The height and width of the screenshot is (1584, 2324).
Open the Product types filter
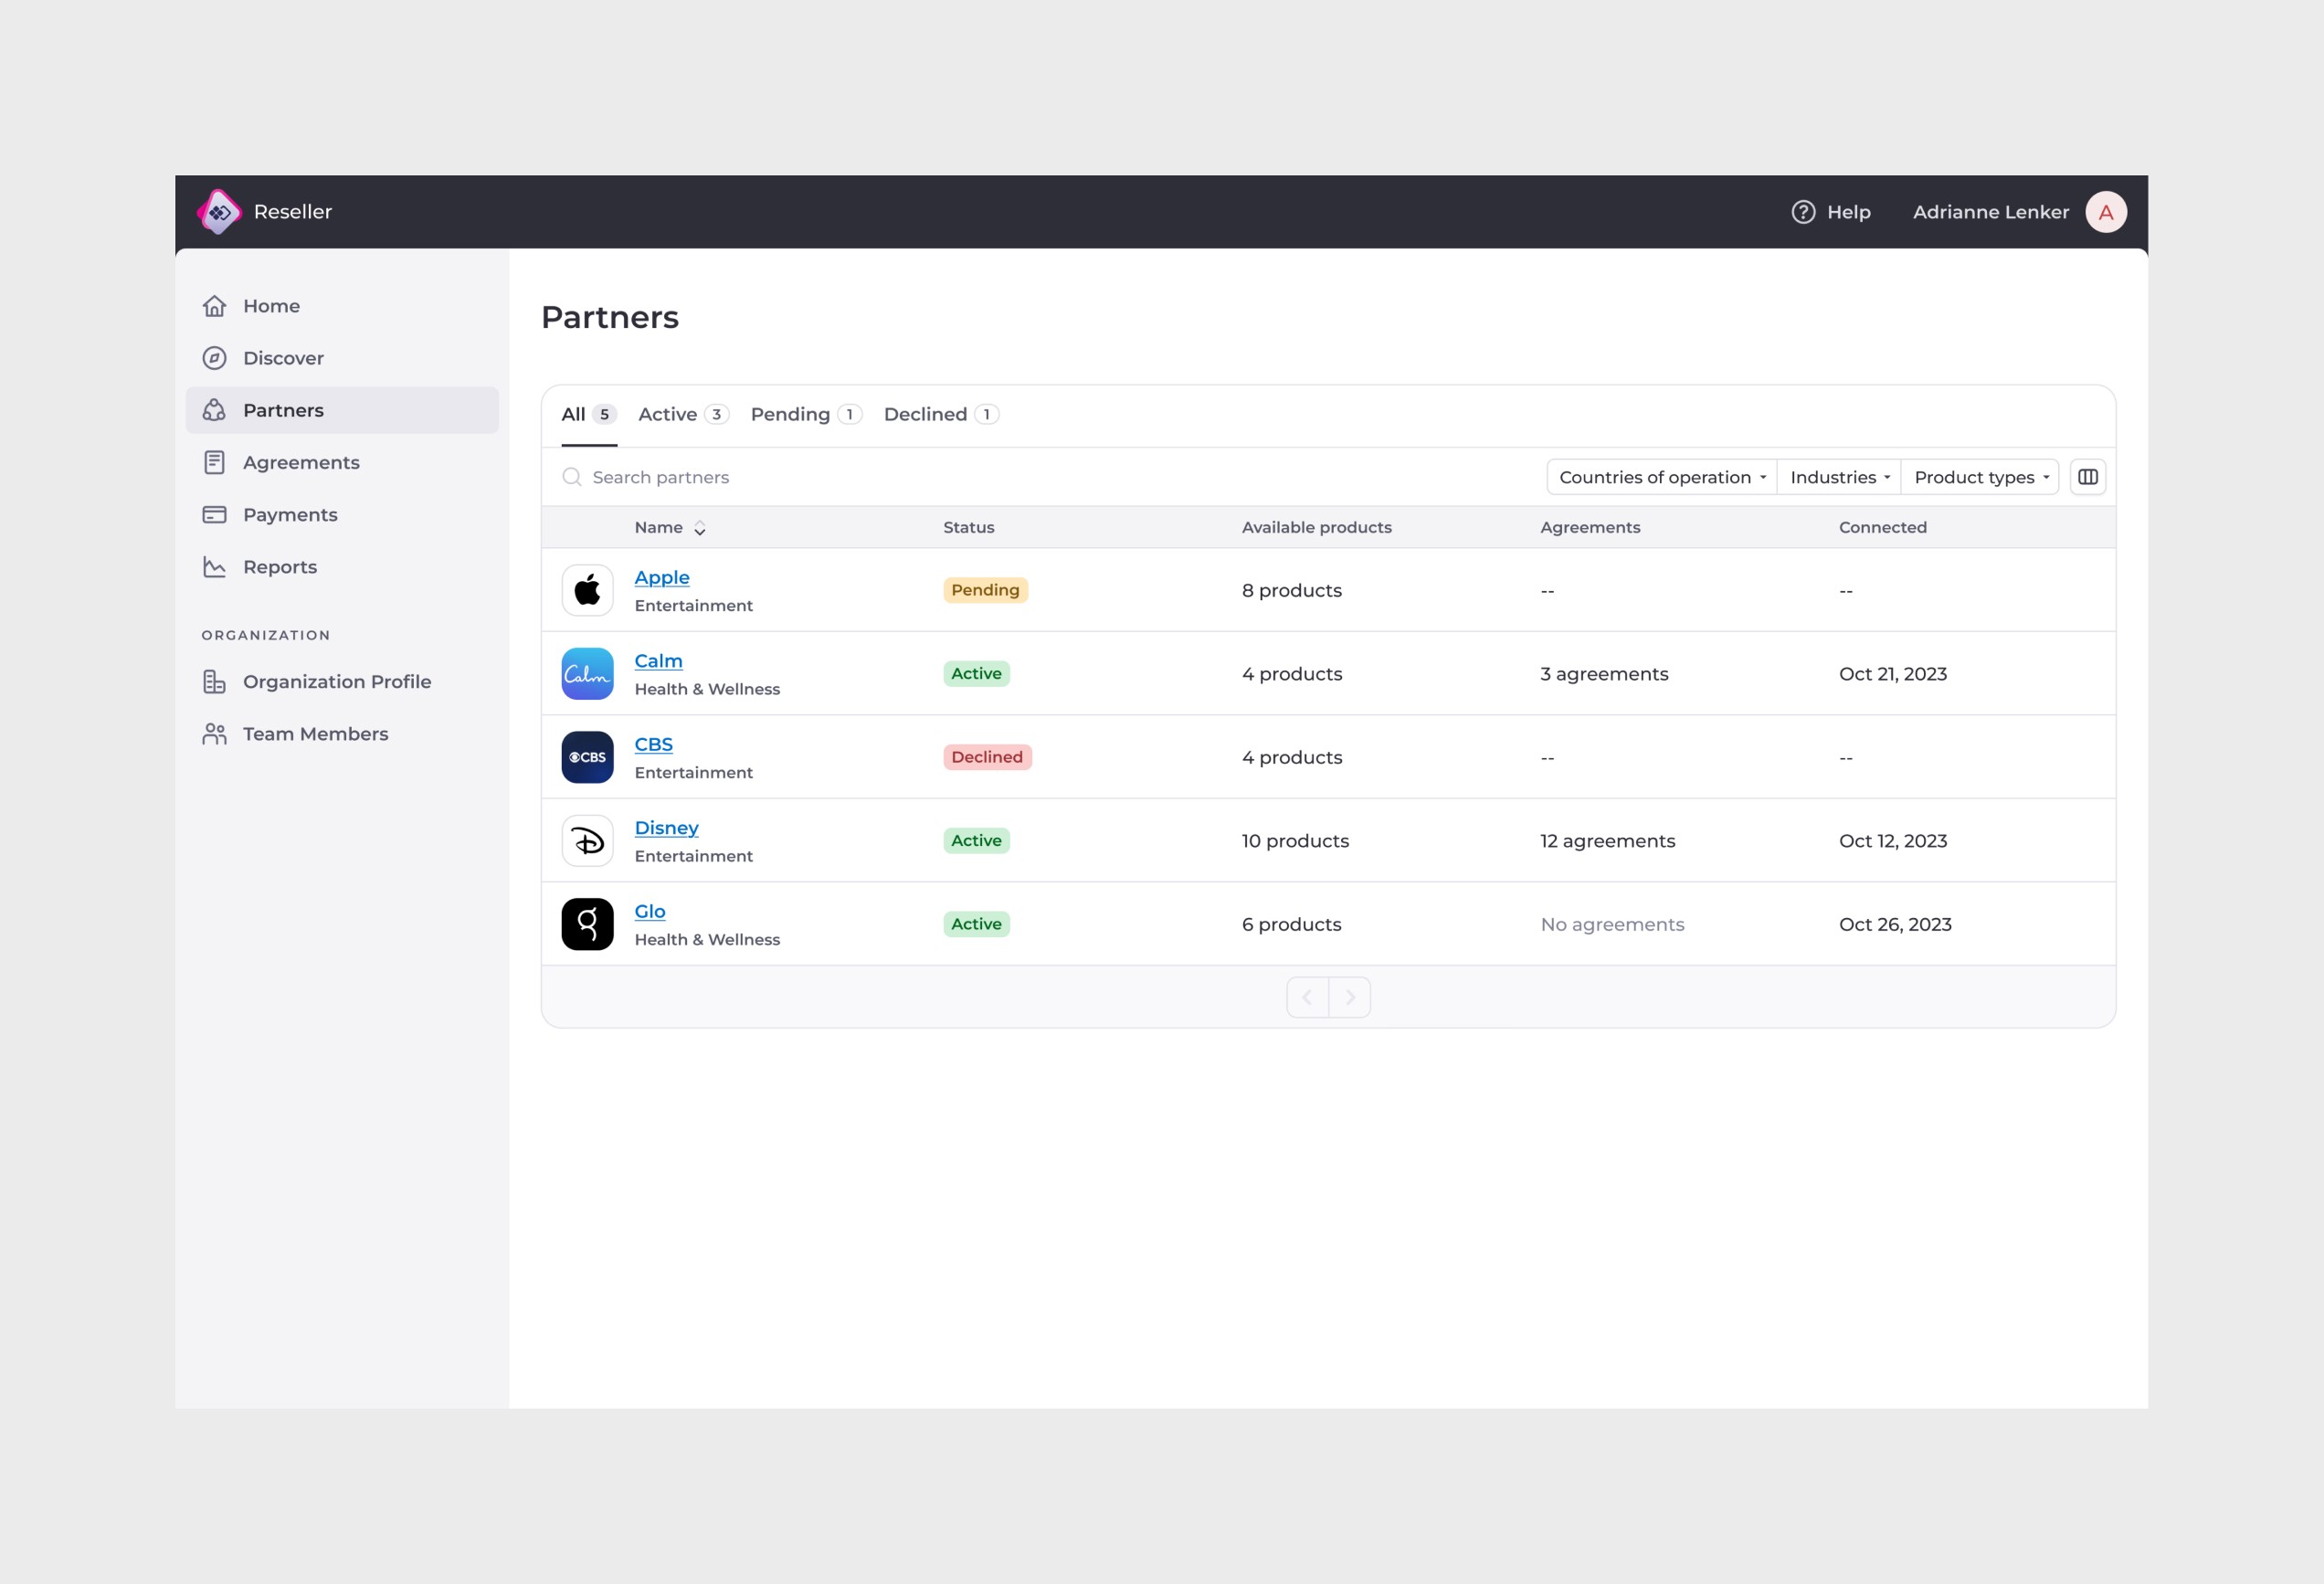[1980, 477]
